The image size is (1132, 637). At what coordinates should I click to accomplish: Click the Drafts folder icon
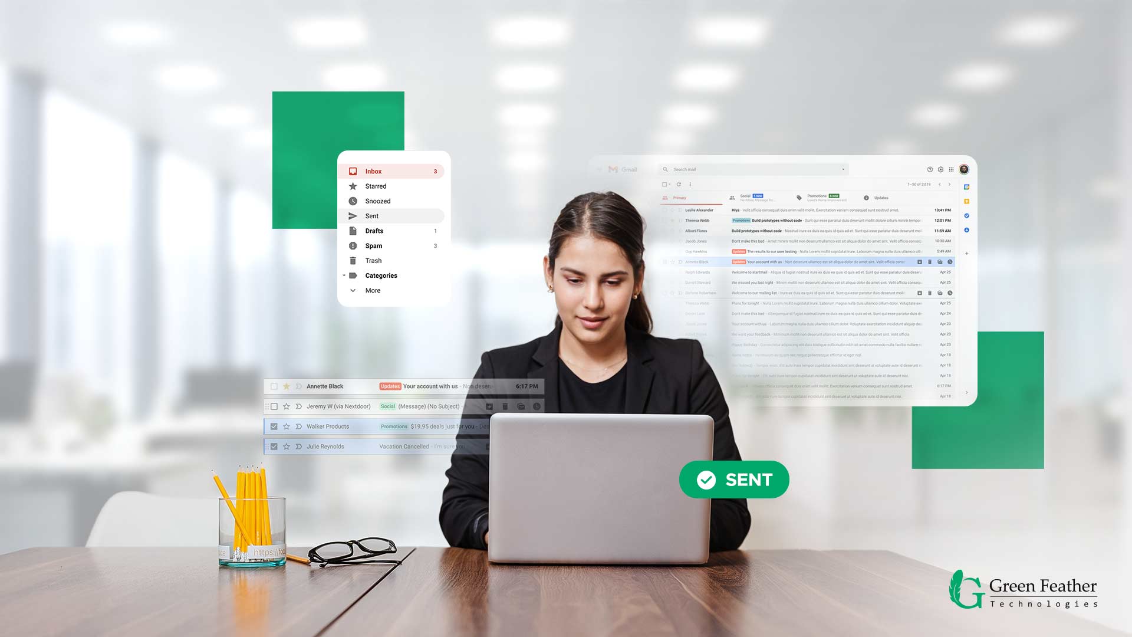point(353,230)
